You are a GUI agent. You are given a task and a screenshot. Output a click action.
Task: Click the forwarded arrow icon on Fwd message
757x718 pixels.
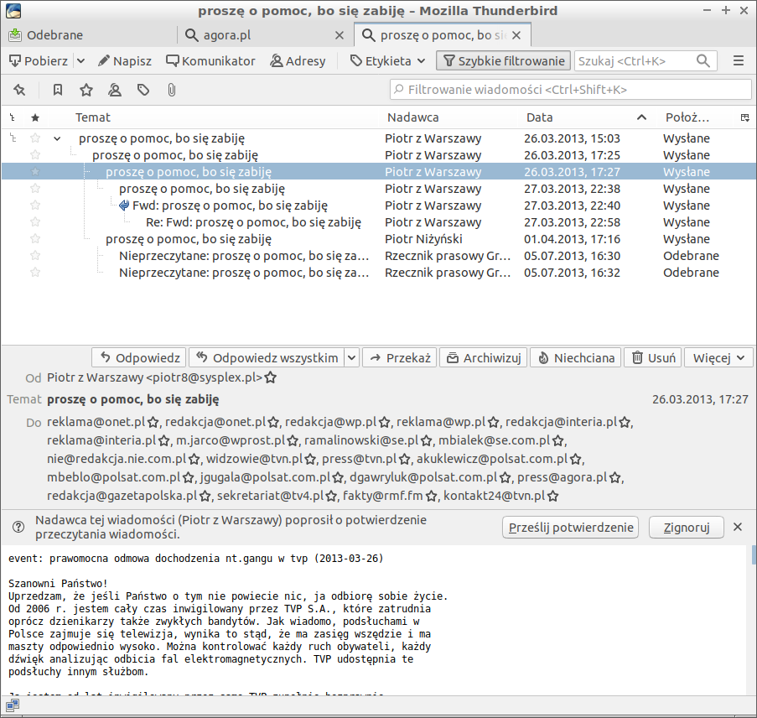click(124, 206)
